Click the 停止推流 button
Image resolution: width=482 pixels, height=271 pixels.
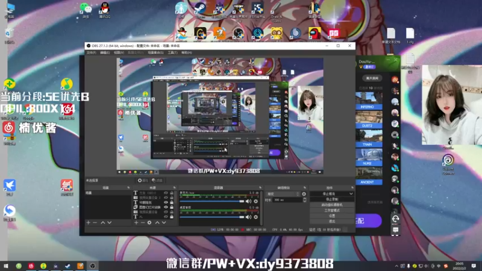click(329, 194)
